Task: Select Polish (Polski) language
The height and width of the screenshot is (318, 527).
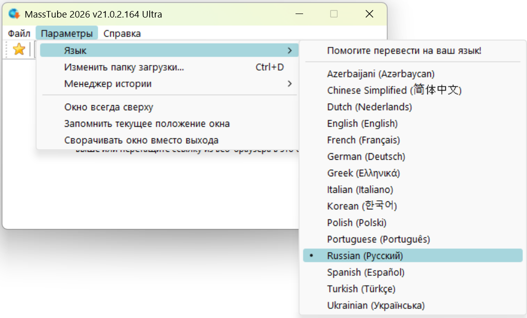Action: [413, 223]
